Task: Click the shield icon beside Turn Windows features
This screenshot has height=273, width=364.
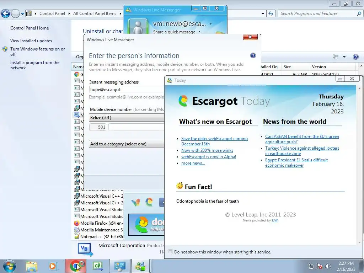Action: click(5, 49)
